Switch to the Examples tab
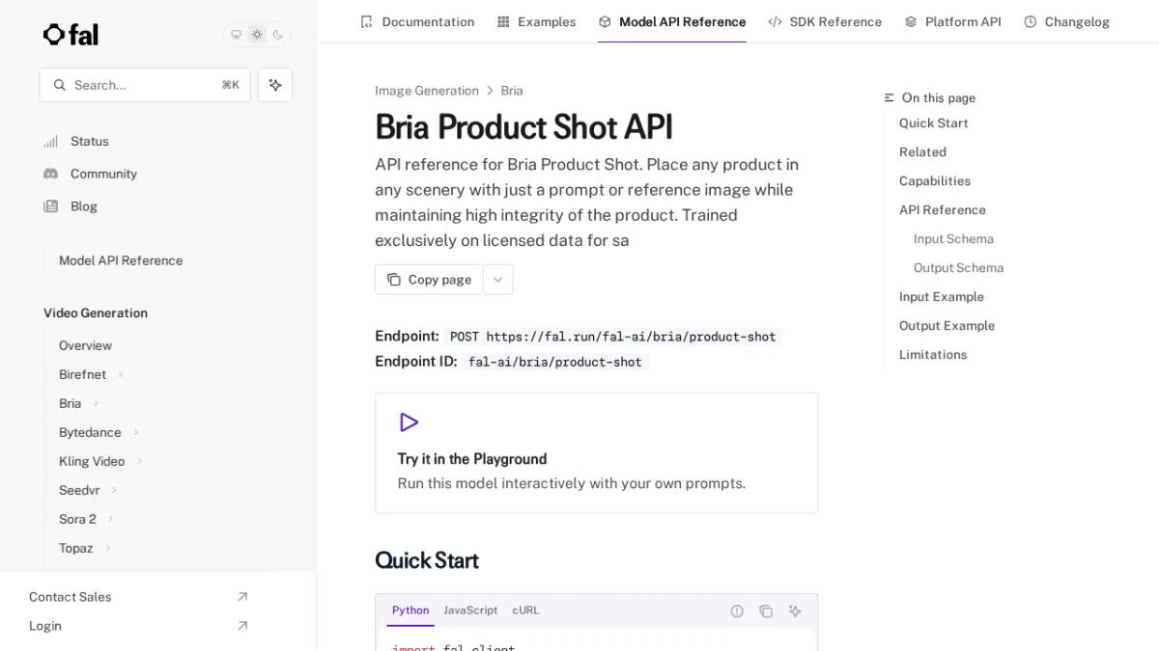Viewport: 1159px width, 651px height. (536, 21)
